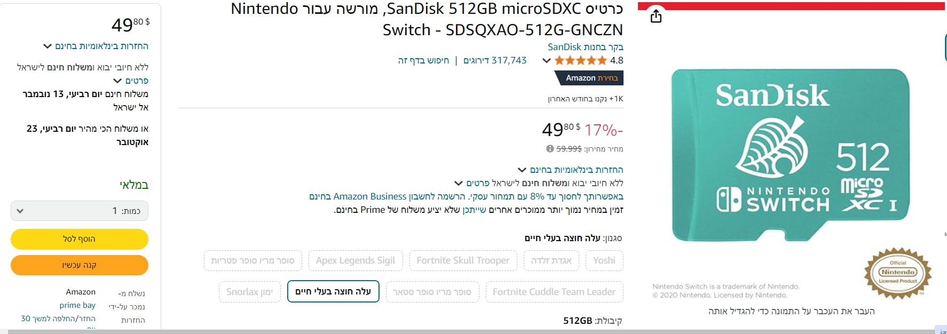
Task: Choose the Fortnite Skull Trooper style
Action: click(463, 260)
